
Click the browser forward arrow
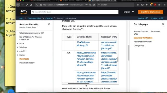[22, 5]
